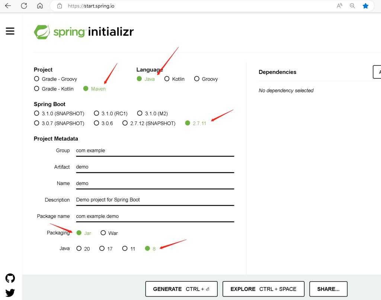Click the browser address bar URL

click(91, 6)
